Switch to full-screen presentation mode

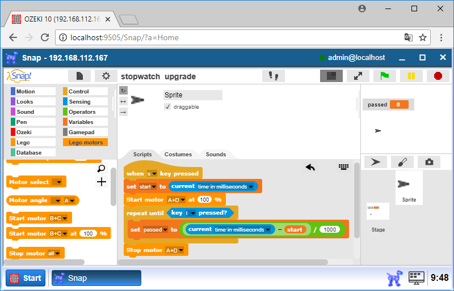point(358,76)
